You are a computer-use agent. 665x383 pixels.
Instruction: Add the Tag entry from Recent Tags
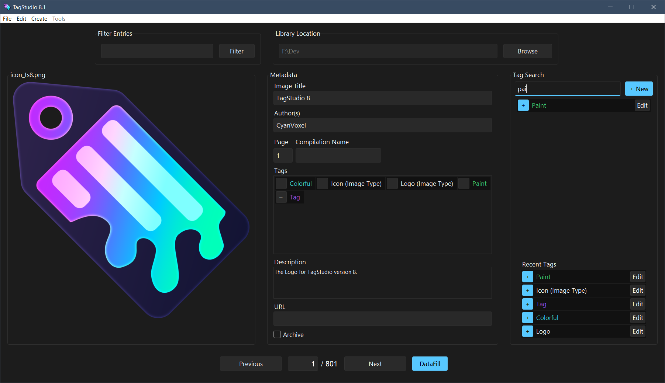[527, 304]
